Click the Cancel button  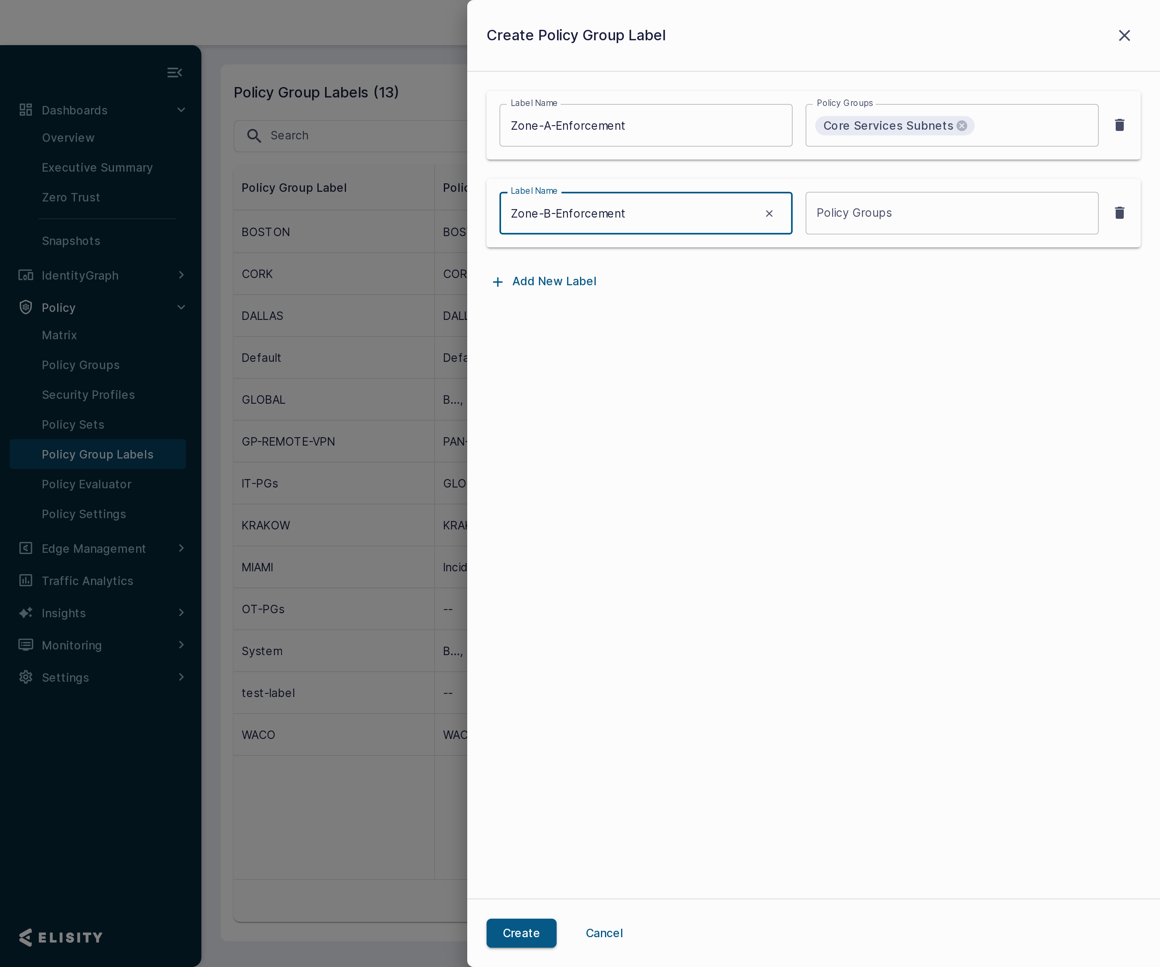[604, 933]
